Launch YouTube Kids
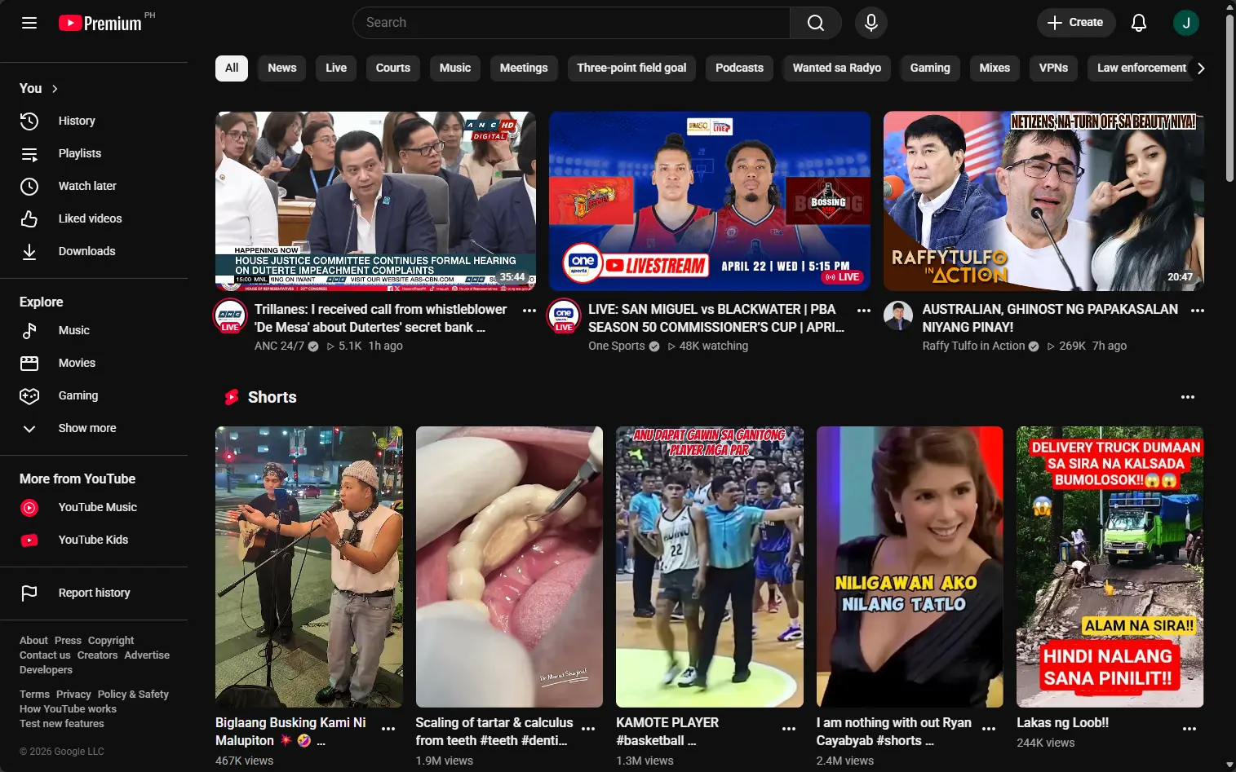 point(94,540)
